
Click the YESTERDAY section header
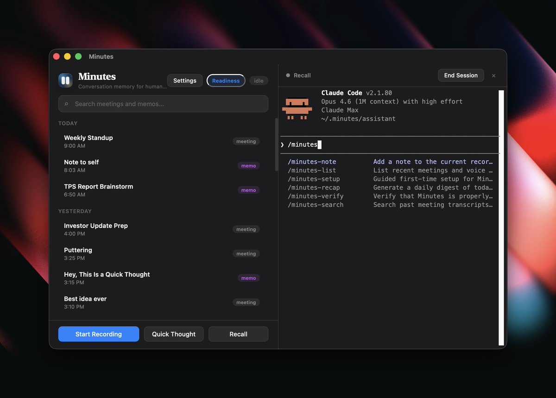click(75, 211)
